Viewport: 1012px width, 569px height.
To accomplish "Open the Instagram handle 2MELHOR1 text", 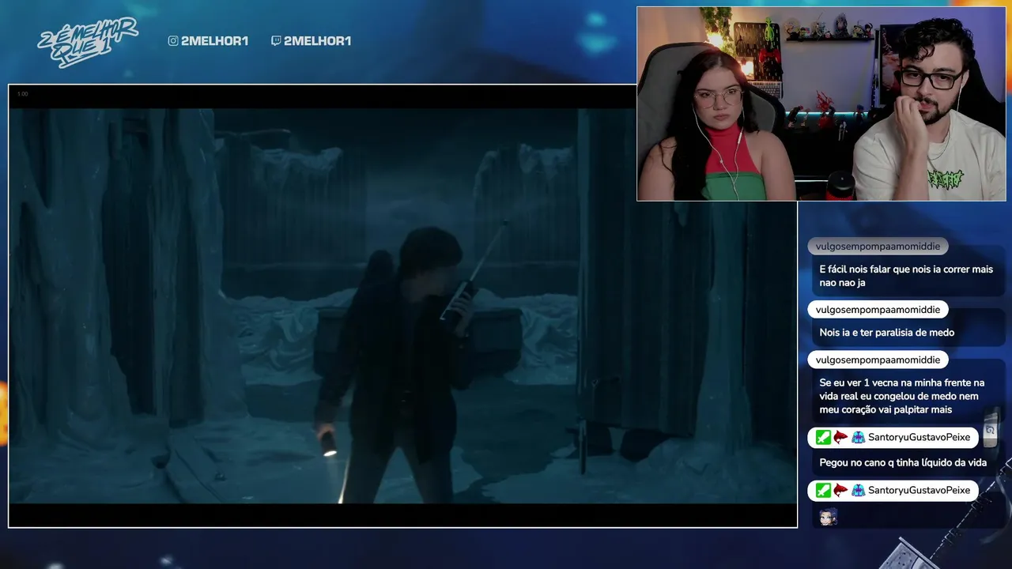I will [214, 41].
